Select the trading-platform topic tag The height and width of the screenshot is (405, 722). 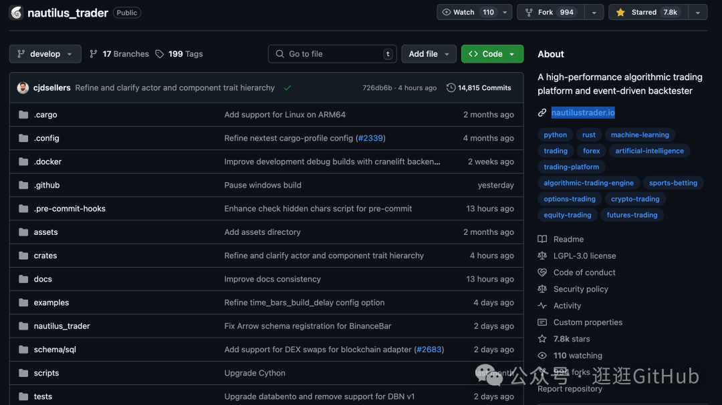(x=571, y=167)
